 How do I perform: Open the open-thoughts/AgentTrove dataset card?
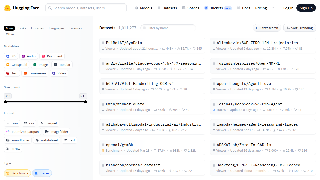pyautogui.click(x=263, y=86)
